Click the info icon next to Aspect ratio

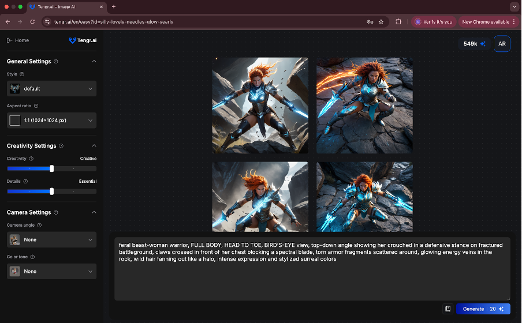36,106
